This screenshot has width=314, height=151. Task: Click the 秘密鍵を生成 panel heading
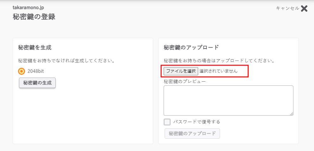click(35, 48)
